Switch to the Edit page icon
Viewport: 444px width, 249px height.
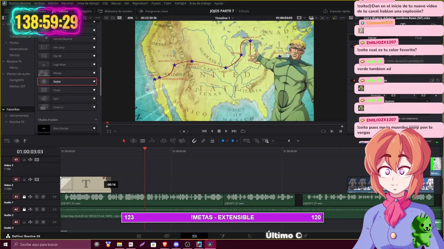[x=194, y=236]
